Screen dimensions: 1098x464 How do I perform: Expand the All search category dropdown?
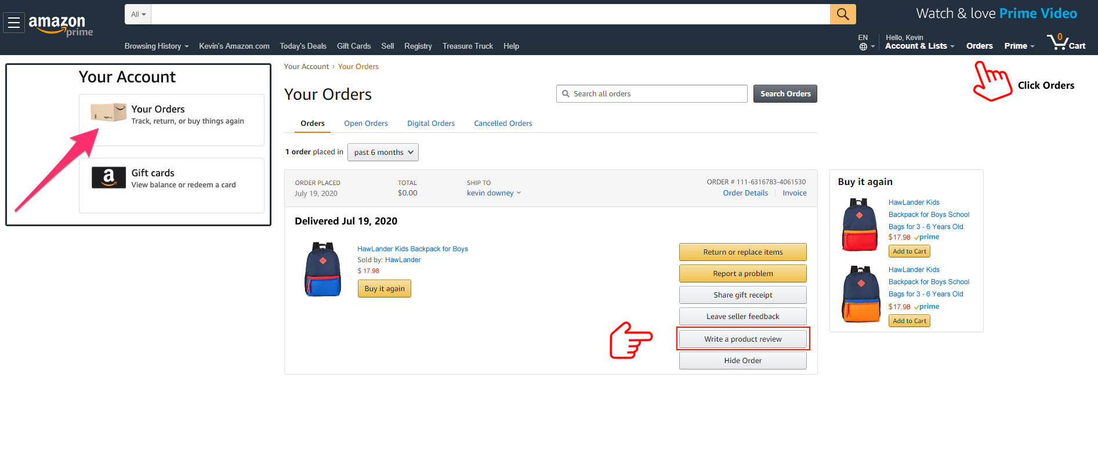(x=138, y=14)
